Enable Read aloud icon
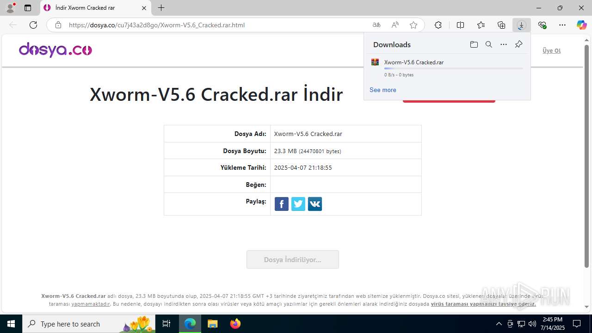The height and width of the screenshot is (333, 592). 395,25
